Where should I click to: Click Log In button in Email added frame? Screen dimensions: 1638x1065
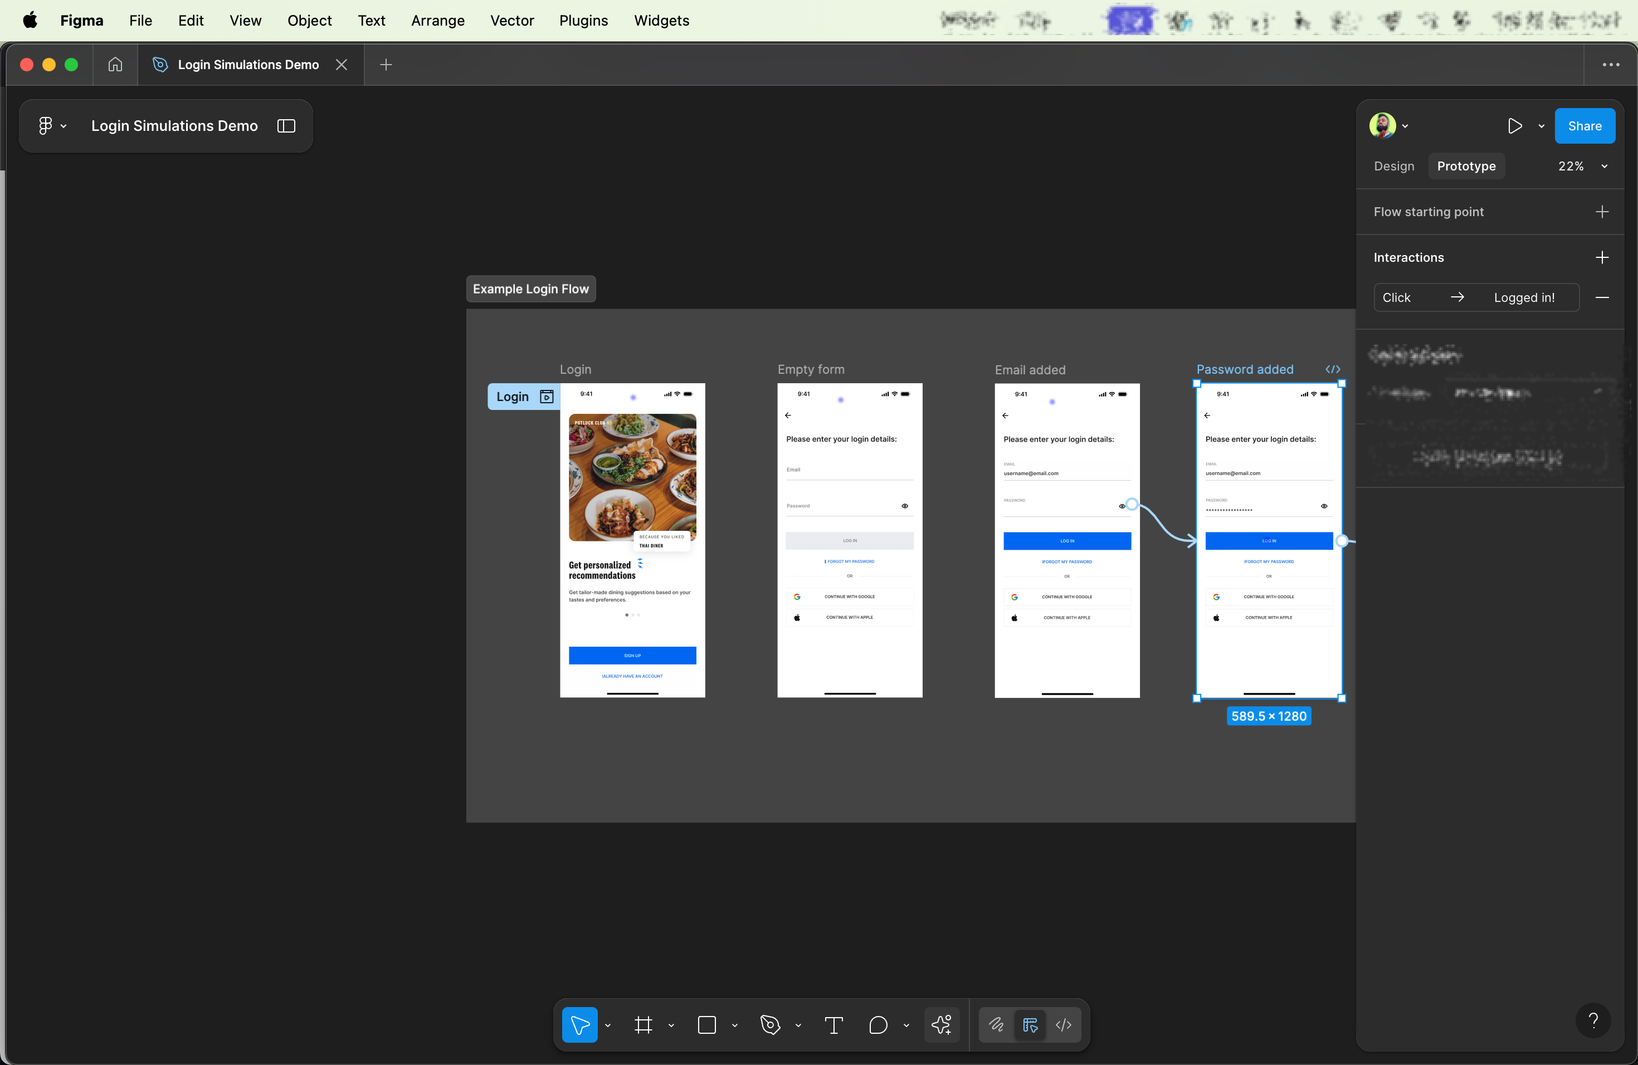click(1067, 541)
